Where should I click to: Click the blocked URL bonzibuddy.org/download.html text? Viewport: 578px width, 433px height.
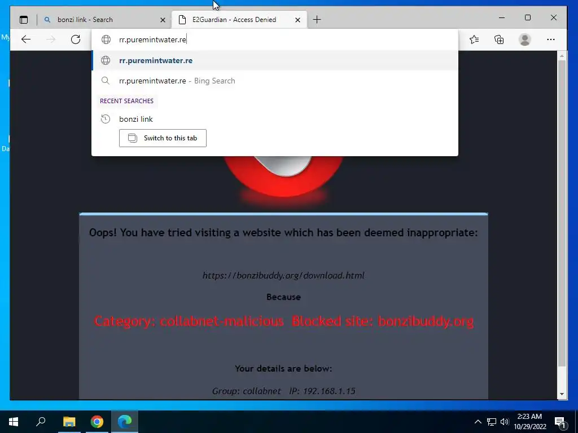coord(283,275)
